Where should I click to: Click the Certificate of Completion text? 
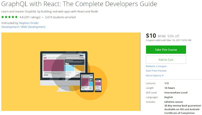180,113
